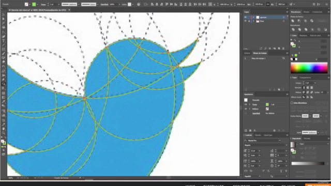Select the Eyedropper tool
This screenshot has width=331, height=186.
pos(4,101)
